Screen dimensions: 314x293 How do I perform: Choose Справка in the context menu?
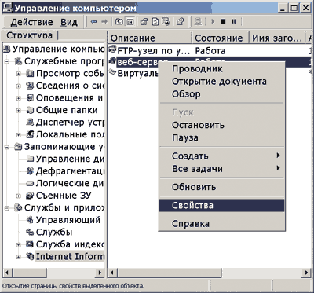[222, 224]
